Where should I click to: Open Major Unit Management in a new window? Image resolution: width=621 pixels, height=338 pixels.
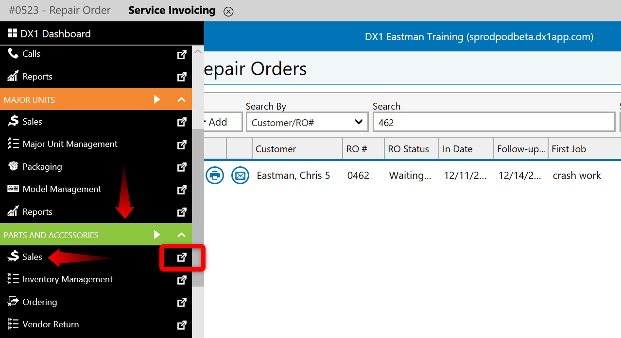click(x=182, y=145)
